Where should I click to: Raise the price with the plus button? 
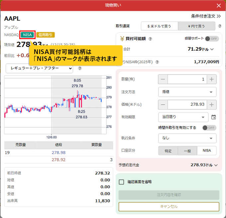[x=212, y=104]
